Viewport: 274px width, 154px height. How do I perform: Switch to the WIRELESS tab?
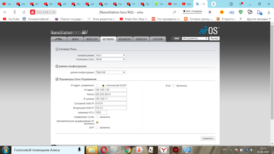92,39
